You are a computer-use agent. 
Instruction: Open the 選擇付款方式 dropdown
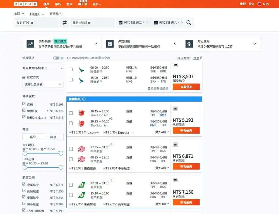click(43, 84)
